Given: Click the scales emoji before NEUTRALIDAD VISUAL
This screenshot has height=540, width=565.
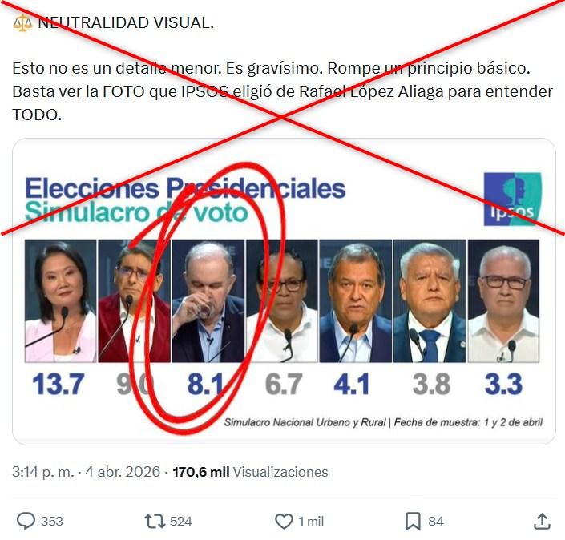Looking at the screenshot, I should [22, 22].
